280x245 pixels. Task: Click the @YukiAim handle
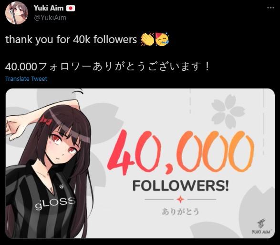[x=50, y=18]
